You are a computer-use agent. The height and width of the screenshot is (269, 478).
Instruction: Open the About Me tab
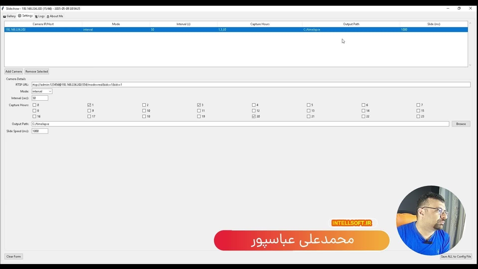(55, 16)
